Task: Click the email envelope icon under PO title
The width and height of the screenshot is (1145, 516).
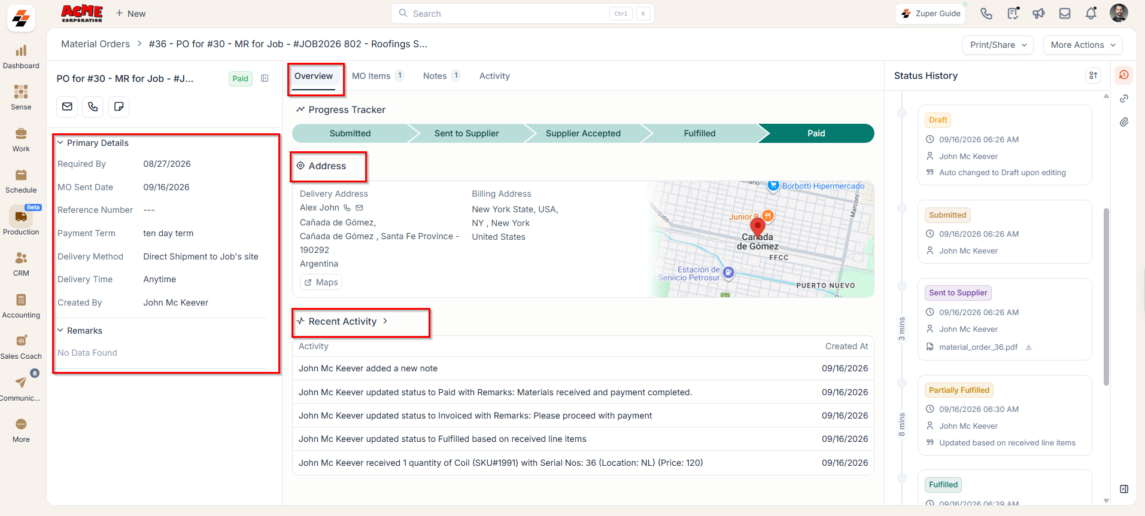Action: coord(67,106)
